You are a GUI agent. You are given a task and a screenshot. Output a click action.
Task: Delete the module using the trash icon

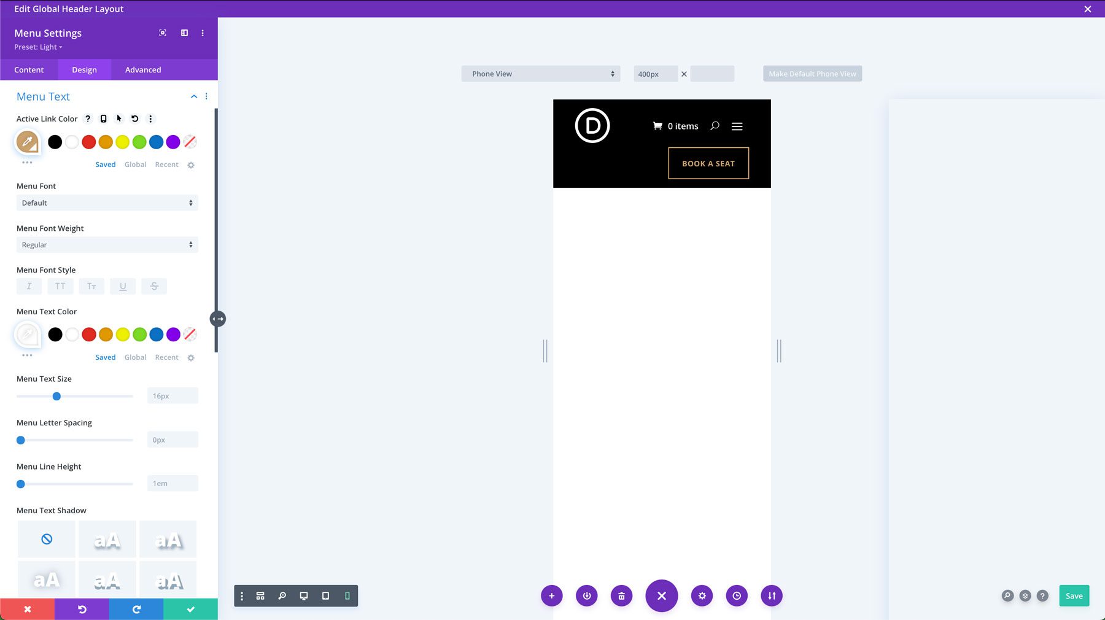(621, 595)
